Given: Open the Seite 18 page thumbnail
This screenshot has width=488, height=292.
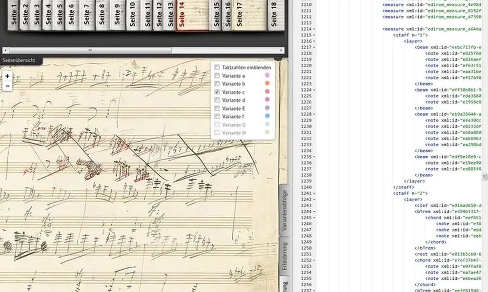Looking at the screenshot, I should (276, 15).
